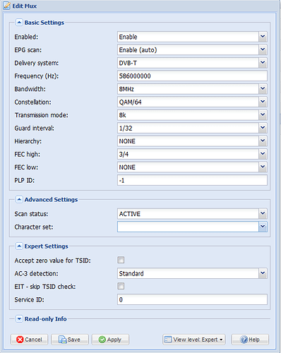Screen dimensions: 281x353
Task: Toggle EIT - skip TSID check checkbox
Action: (x=121, y=286)
